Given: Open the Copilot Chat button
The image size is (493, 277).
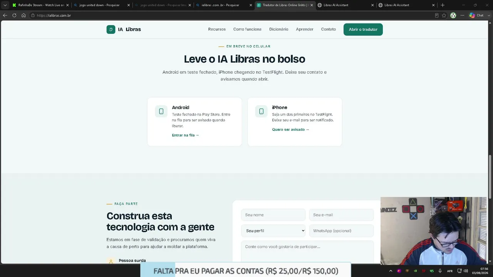Looking at the screenshot, I should pyautogui.click(x=476, y=15).
